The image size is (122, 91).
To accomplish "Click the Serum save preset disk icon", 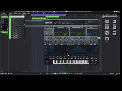I will pyautogui.click(x=88, y=22).
